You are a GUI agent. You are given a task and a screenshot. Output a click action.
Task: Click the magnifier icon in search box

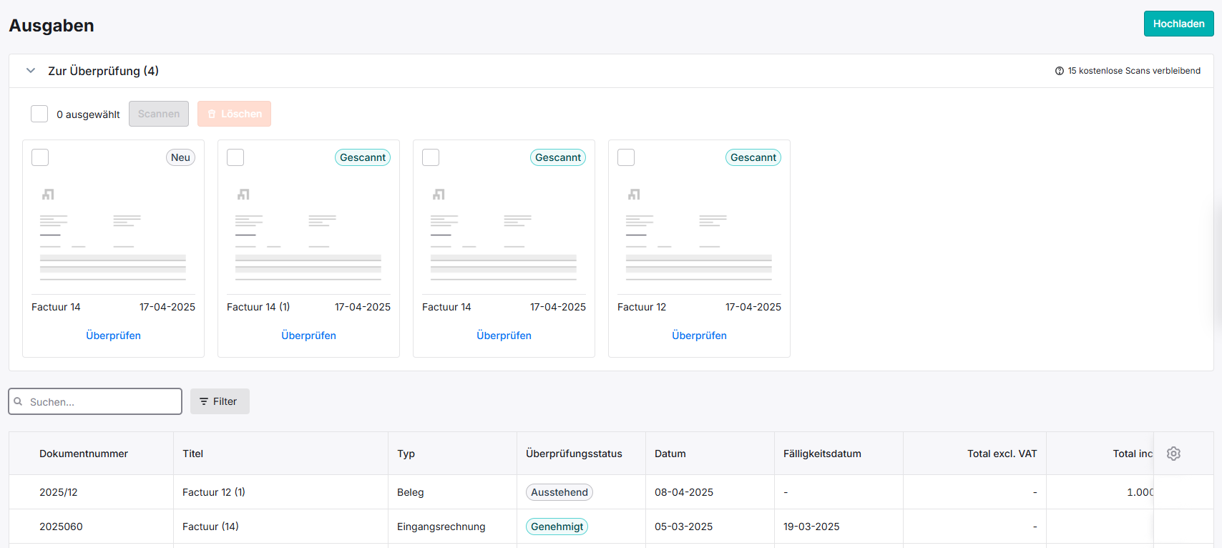click(19, 401)
